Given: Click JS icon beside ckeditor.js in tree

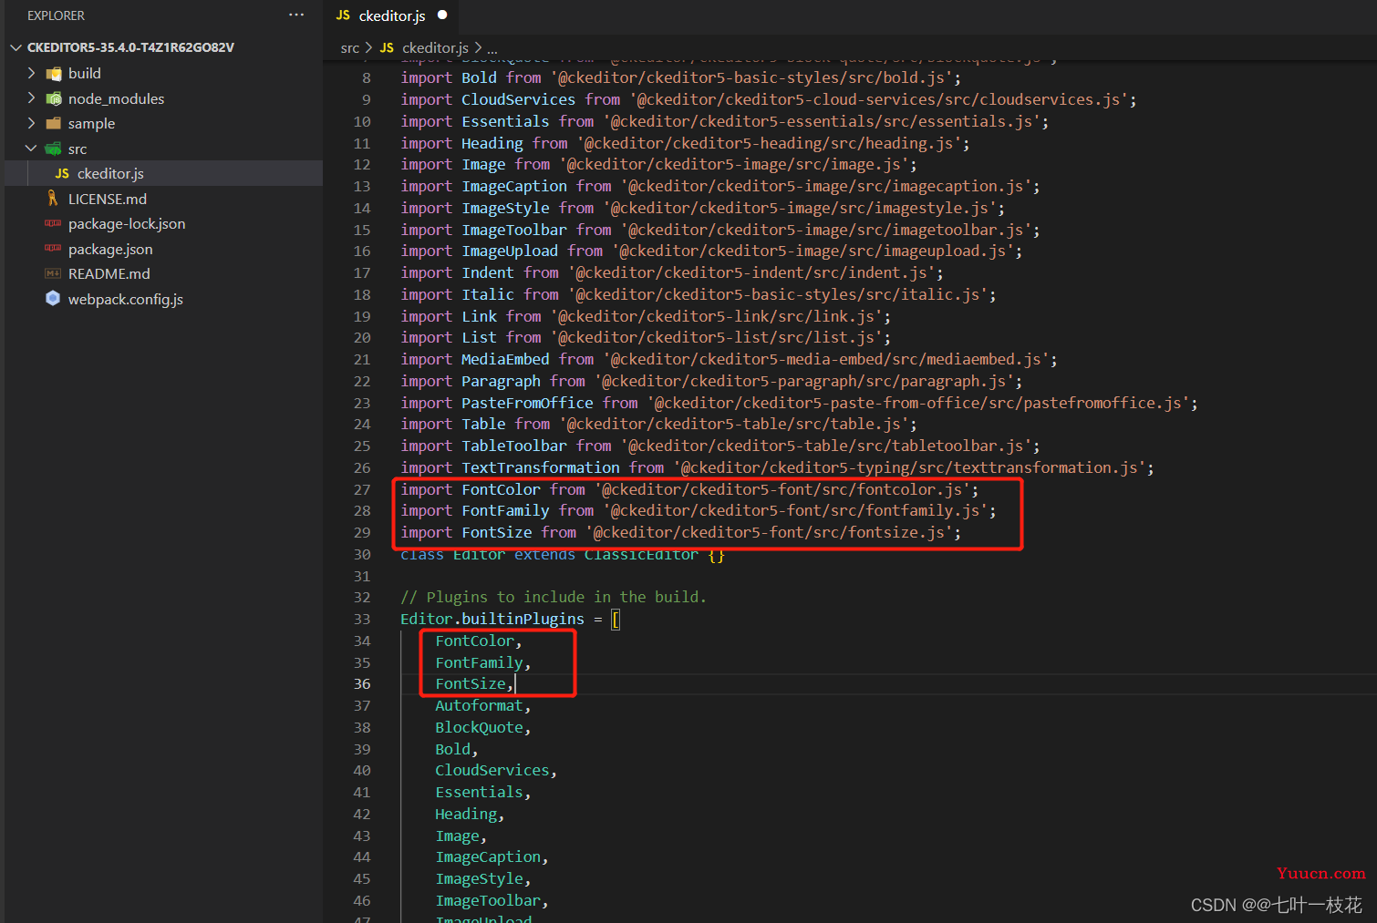Looking at the screenshot, I should 62,173.
